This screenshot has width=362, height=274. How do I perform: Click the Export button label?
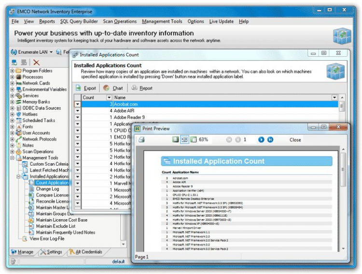[90, 88]
